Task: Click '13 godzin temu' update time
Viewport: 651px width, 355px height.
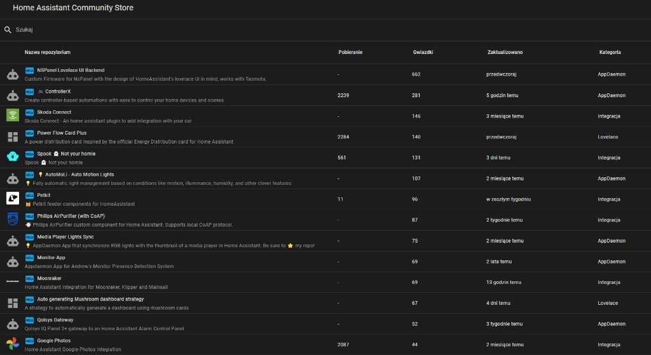Action: click(x=504, y=283)
